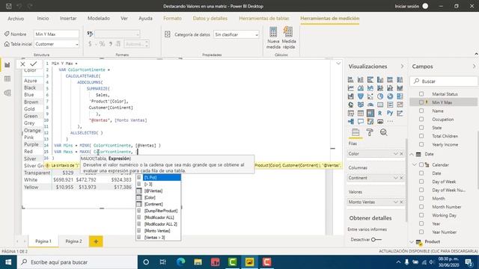Screen dimensions: 479x269
Task: Select the gauge visualization
Action: click(x=370, y=105)
